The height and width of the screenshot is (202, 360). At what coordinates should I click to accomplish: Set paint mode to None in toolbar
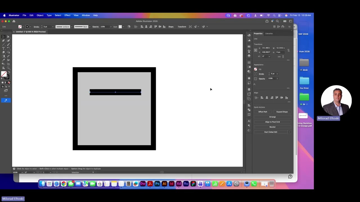[9, 82]
